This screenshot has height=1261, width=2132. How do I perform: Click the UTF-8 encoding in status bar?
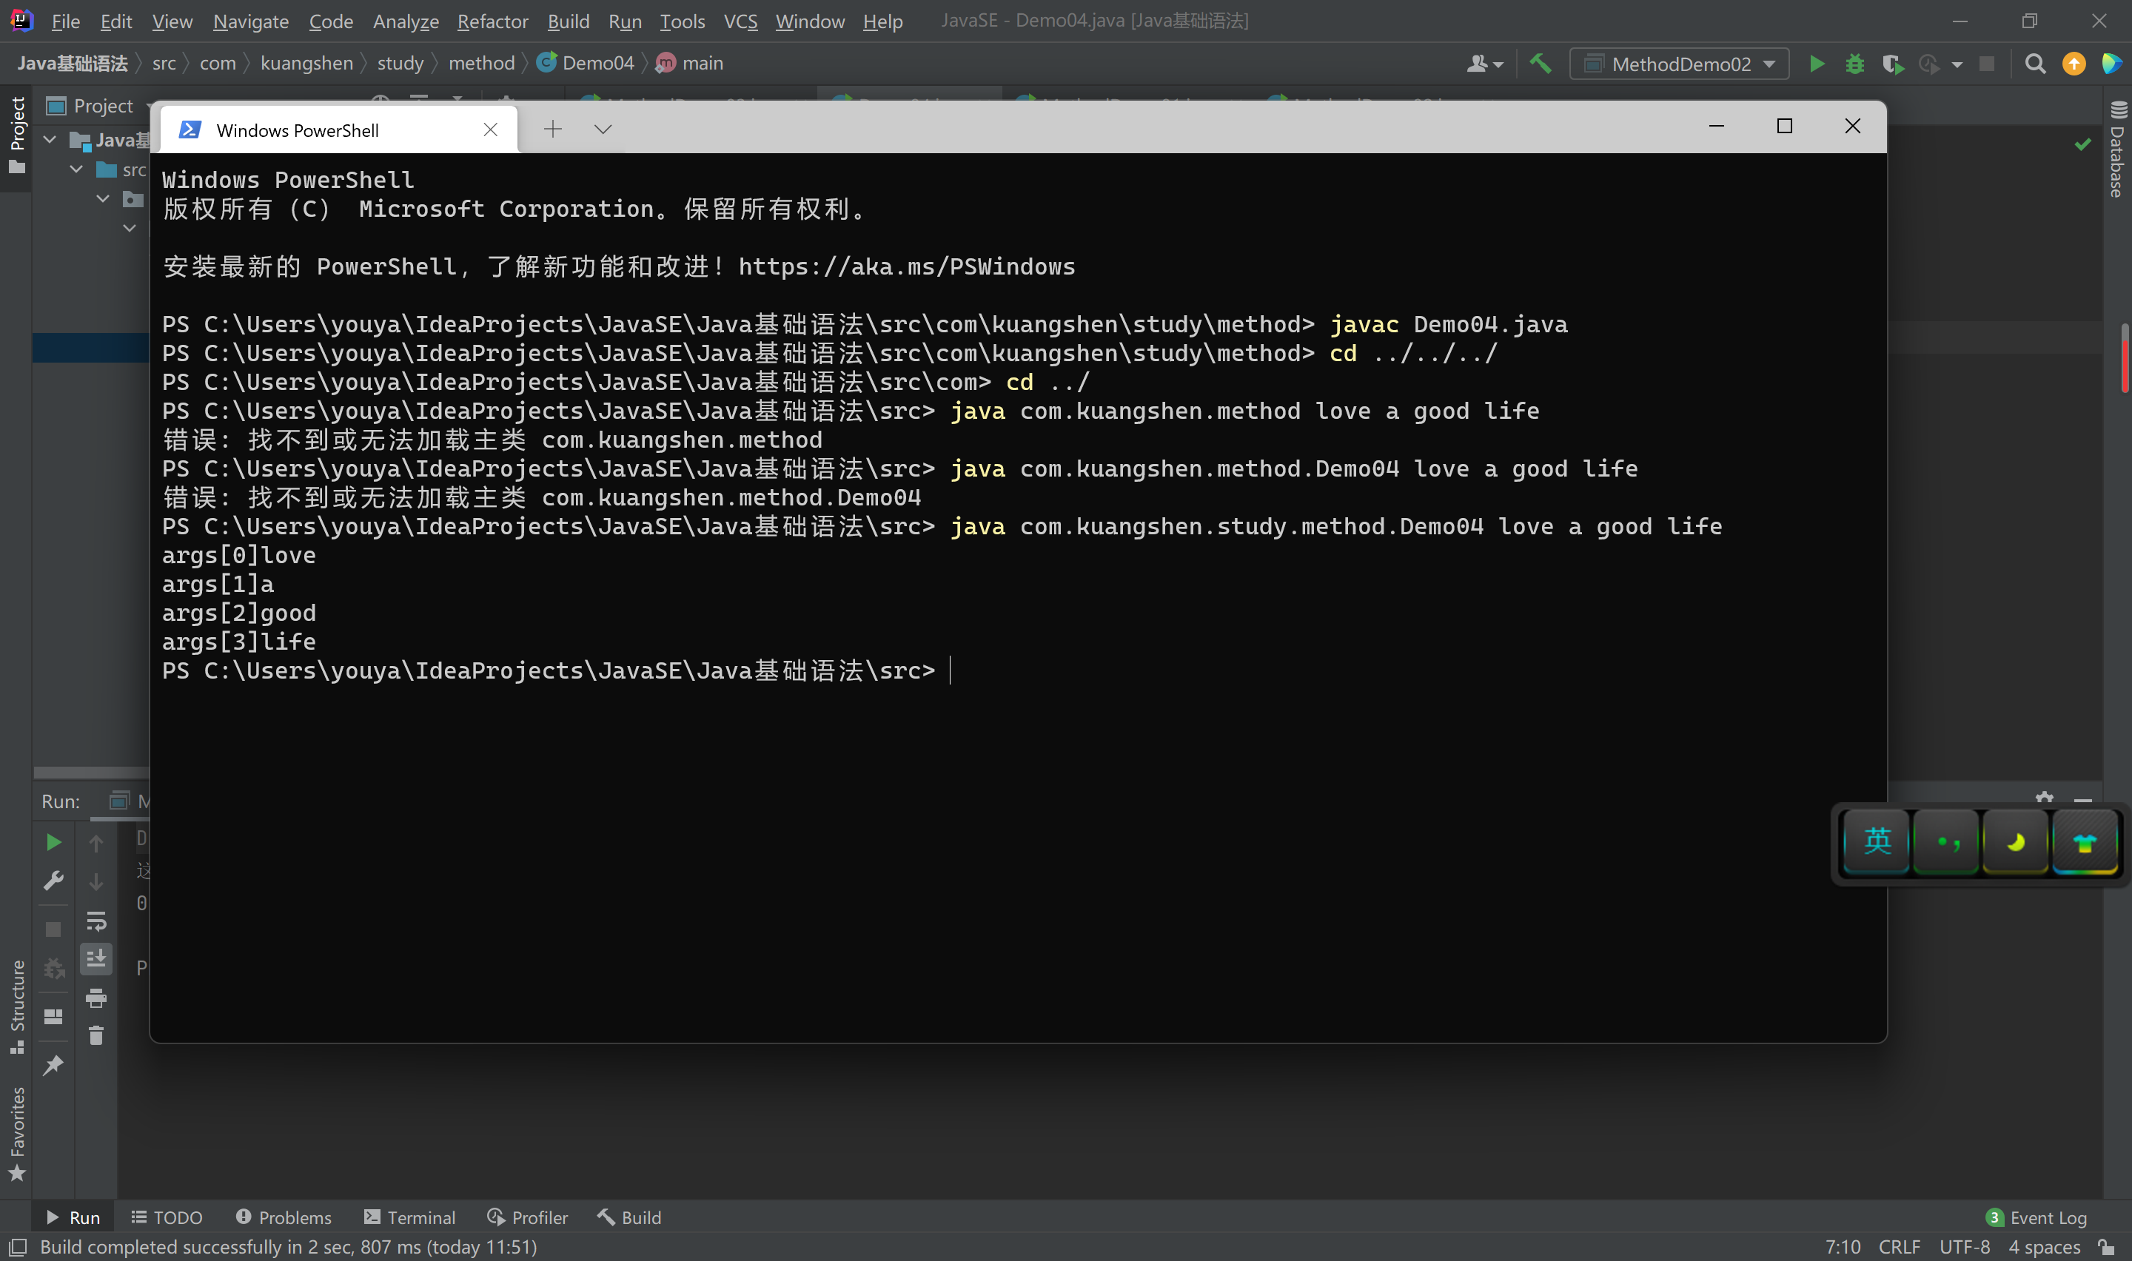tap(1964, 1246)
